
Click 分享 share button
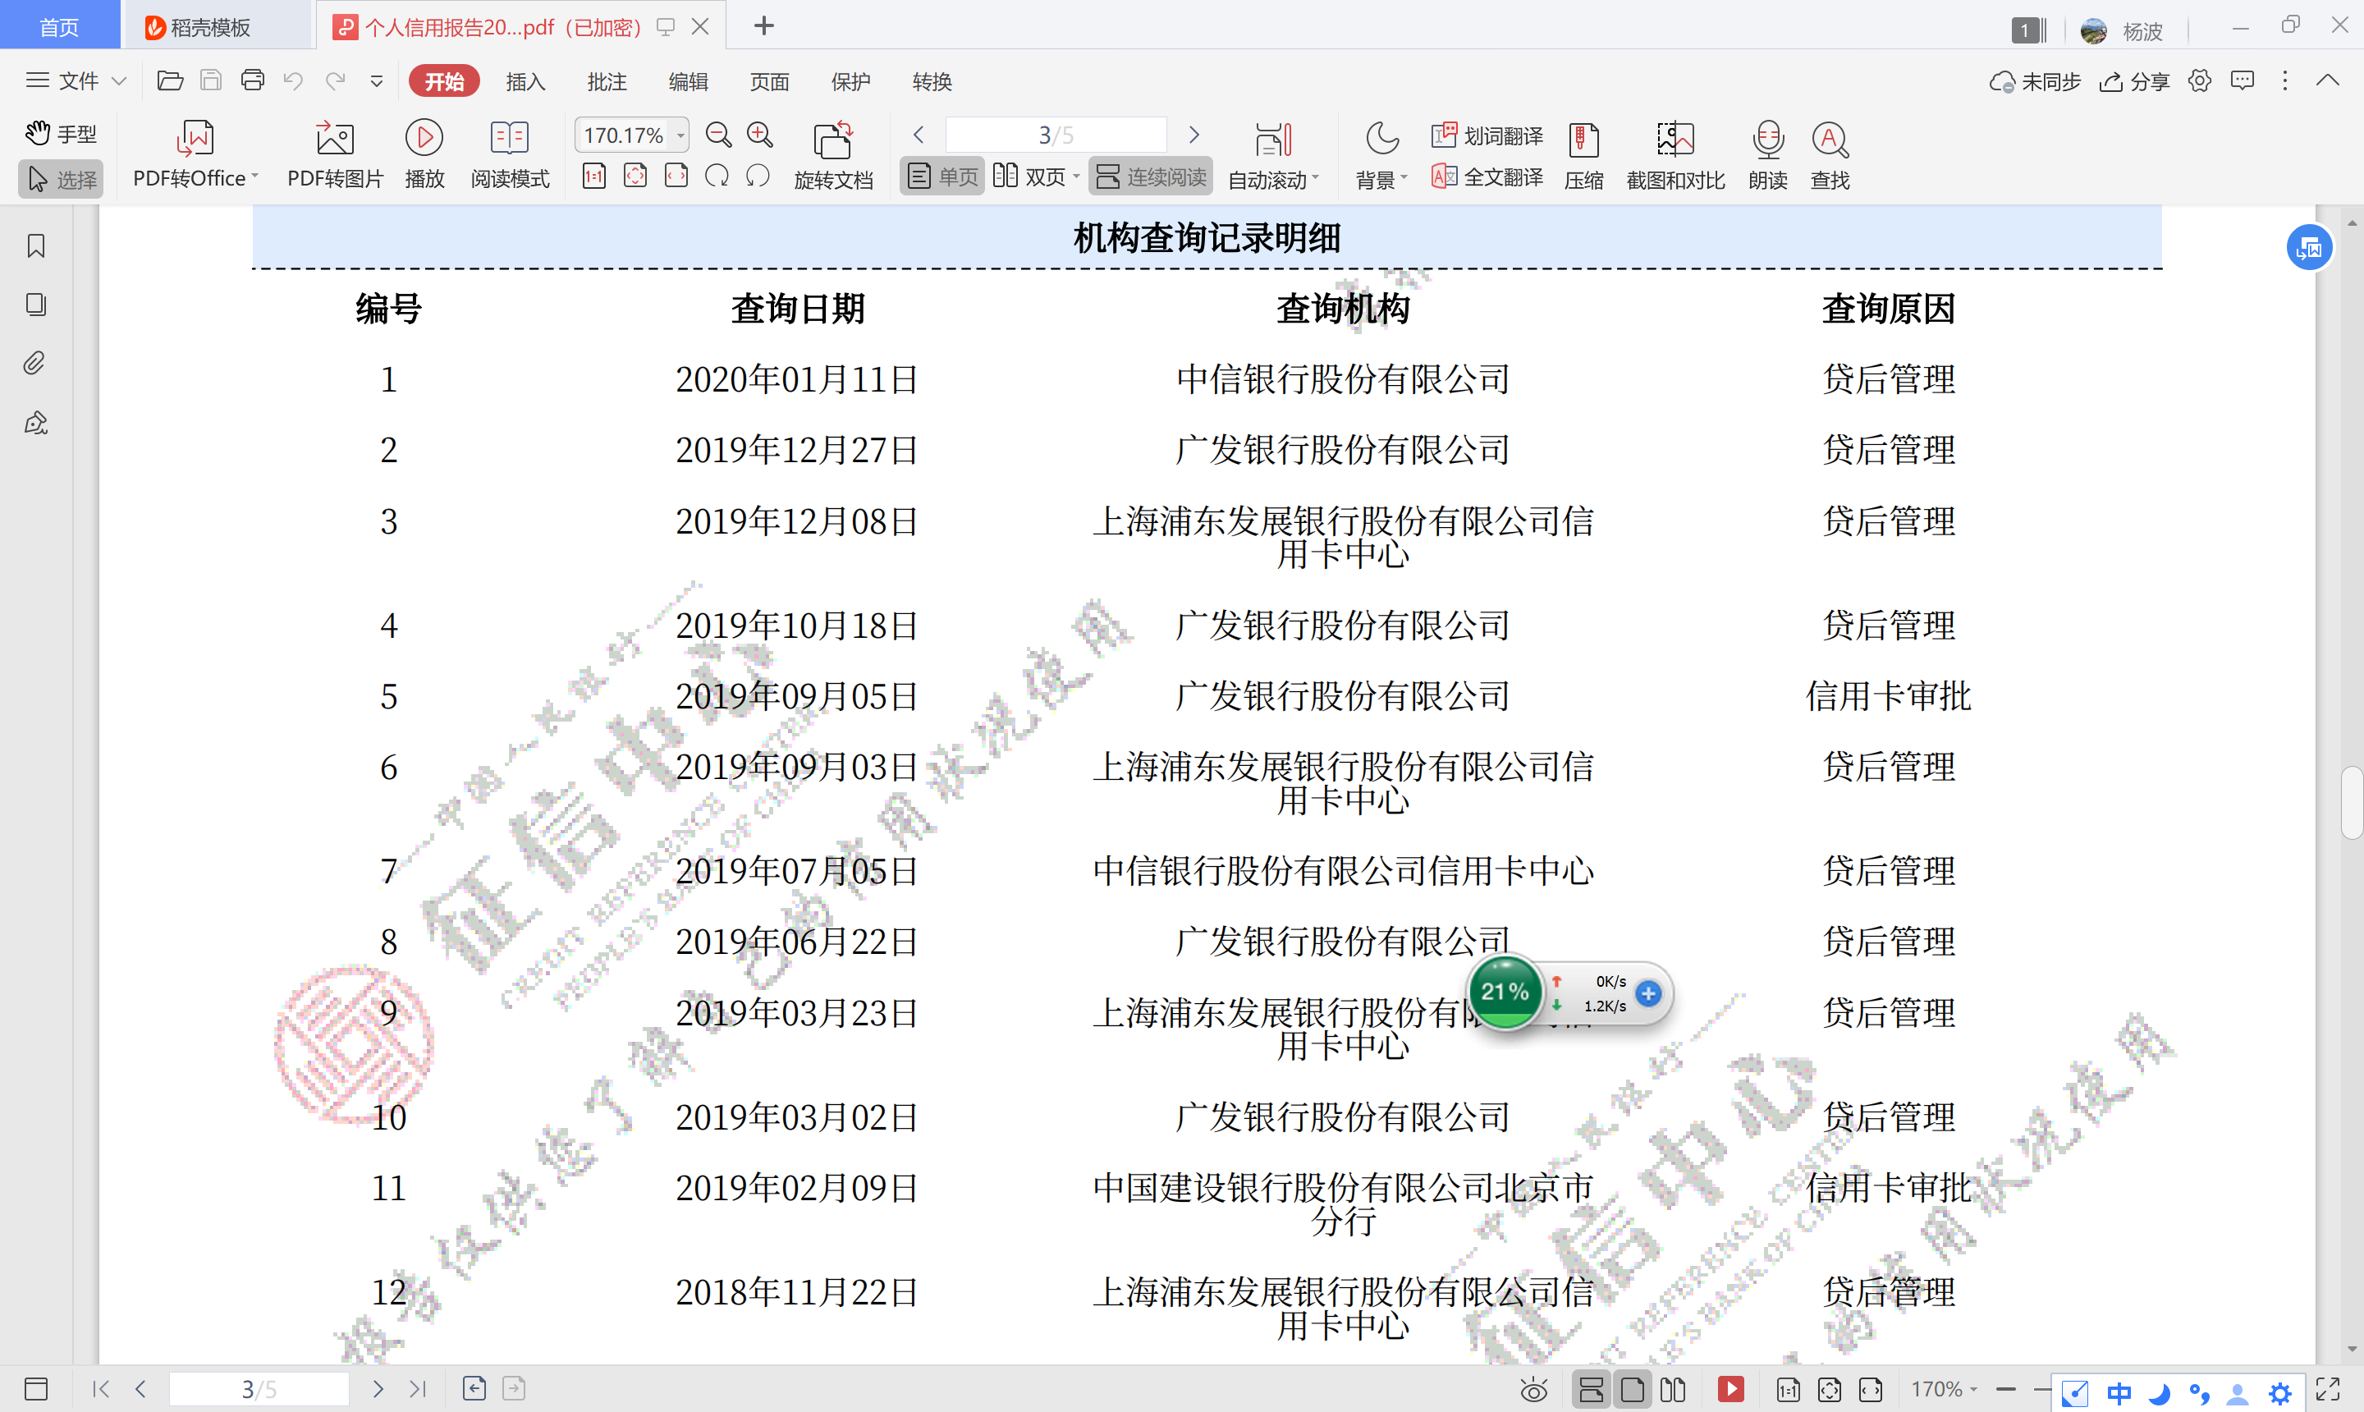(2134, 82)
